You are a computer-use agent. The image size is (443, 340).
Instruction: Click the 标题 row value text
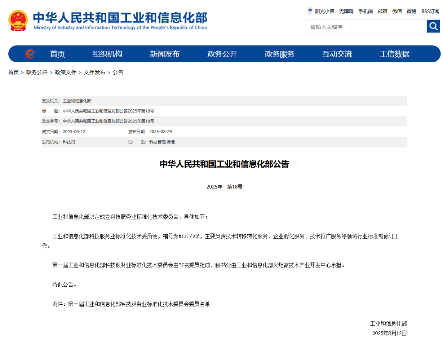(x=108, y=111)
